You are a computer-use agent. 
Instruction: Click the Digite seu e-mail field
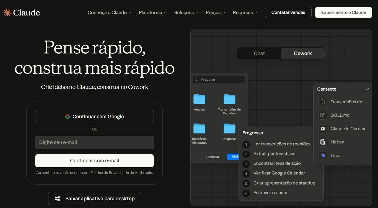94,142
